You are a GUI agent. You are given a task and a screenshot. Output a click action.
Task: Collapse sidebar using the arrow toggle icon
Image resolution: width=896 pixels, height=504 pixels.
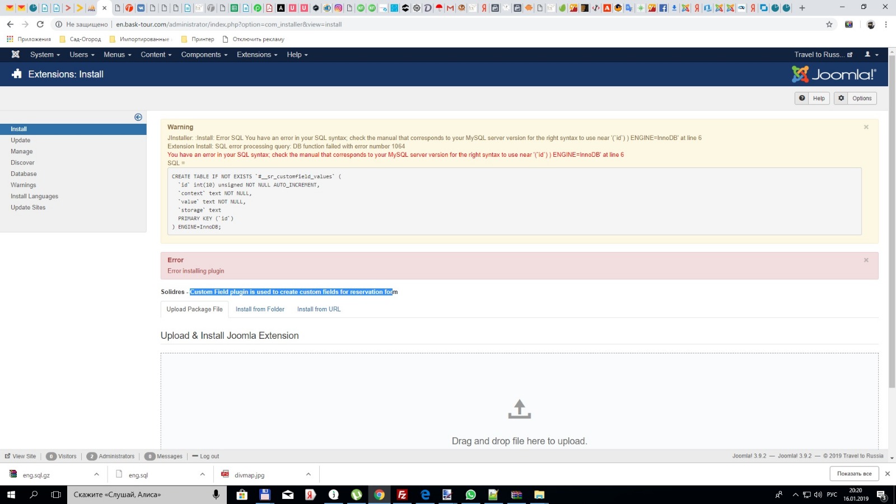click(x=138, y=117)
